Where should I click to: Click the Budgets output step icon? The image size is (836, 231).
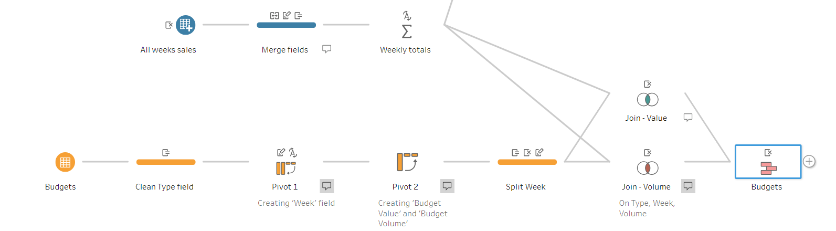point(768,168)
